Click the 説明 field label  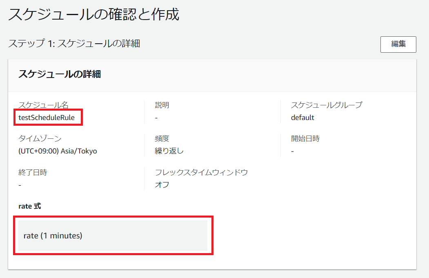pos(162,105)
